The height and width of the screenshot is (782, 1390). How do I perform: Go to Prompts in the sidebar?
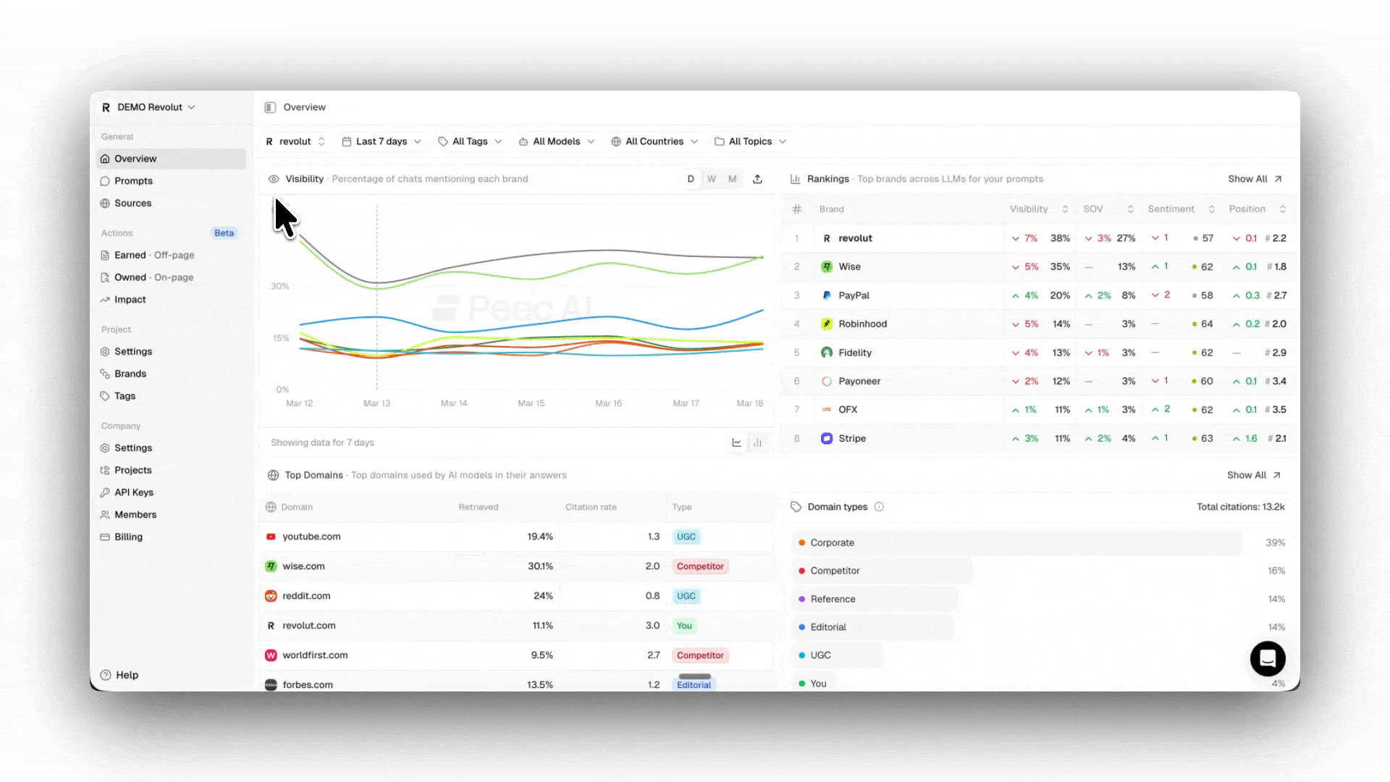[171, 181]
